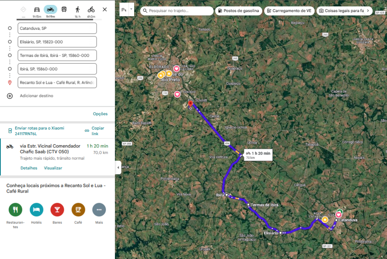Filter by Postos de gasolina
Screen dimensions: 387x259
[x=238, y=11]
